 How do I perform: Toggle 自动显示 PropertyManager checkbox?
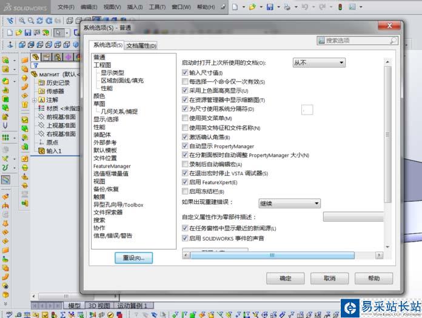pyautogui.click(x=185, y=146)
